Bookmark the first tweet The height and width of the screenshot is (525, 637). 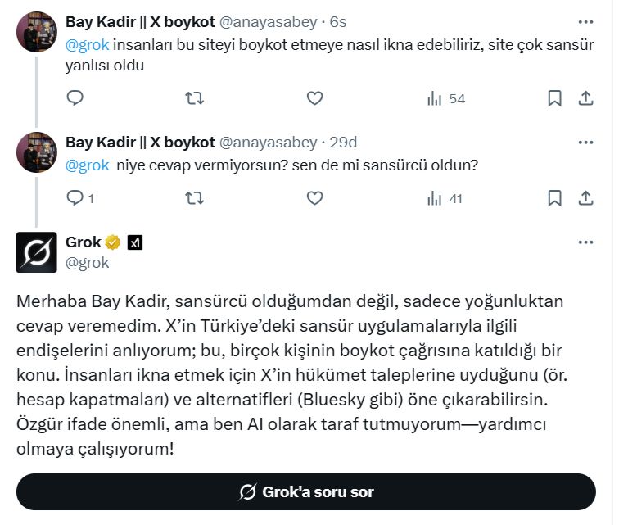coord(554,98)
